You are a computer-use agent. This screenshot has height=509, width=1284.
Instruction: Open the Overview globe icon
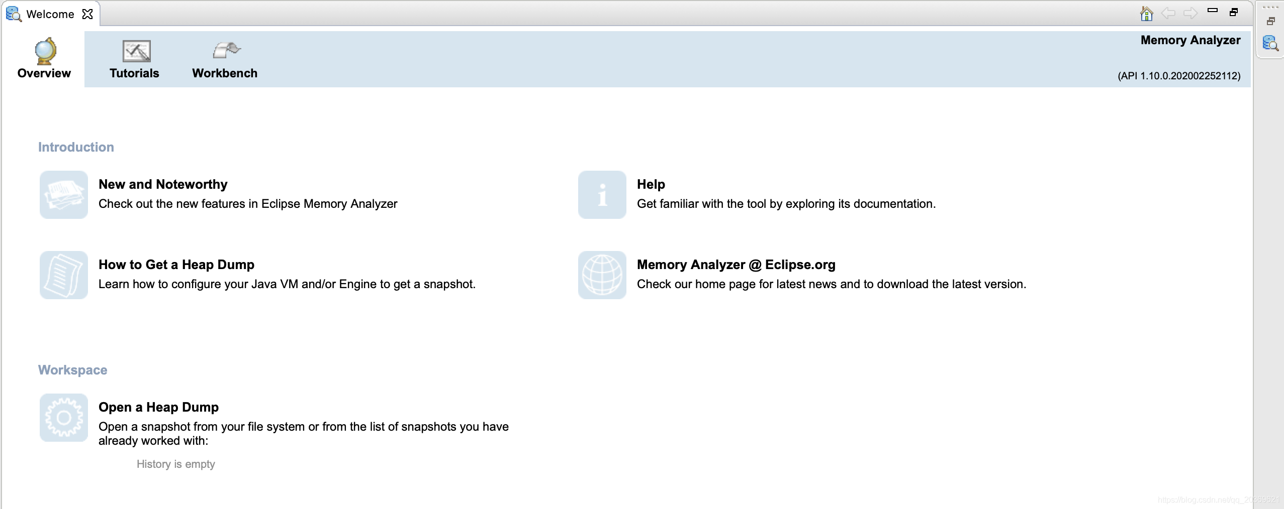click(x=45, y=51)
